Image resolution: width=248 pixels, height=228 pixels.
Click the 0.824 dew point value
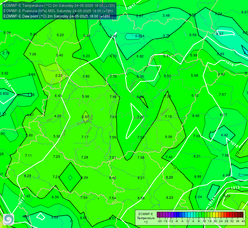pos(140,36)
